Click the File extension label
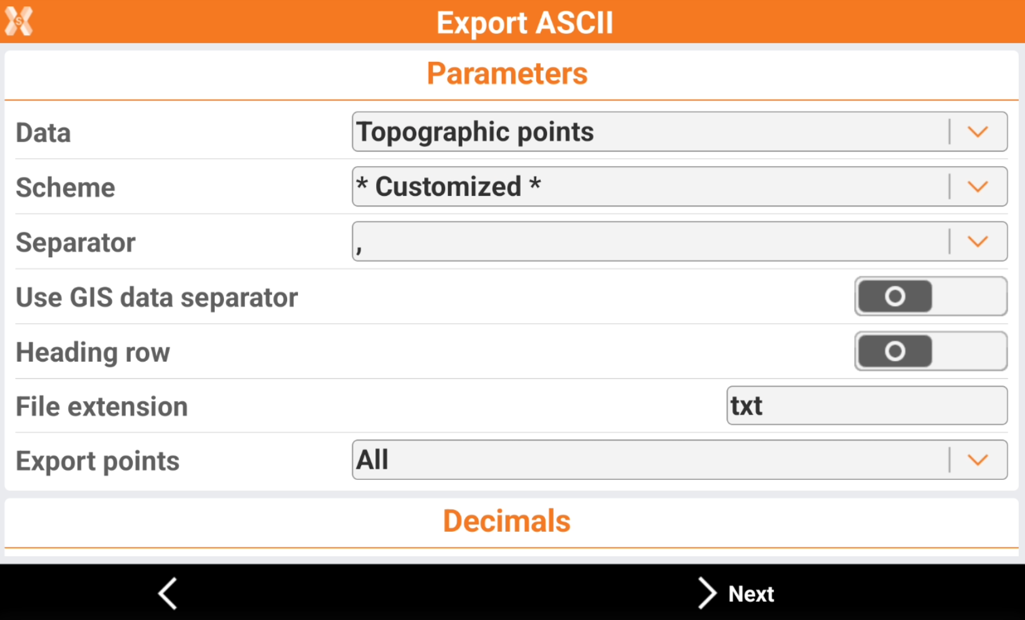 [101, 407]
